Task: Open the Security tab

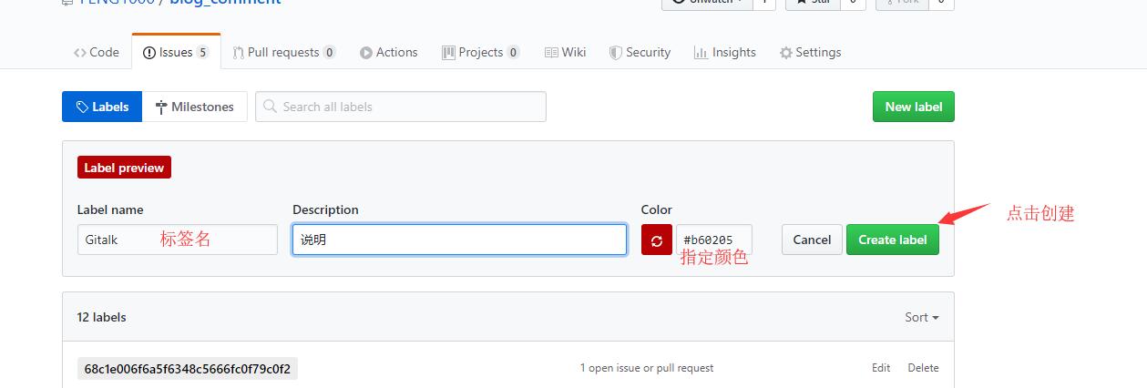Action: click(640, 53)
